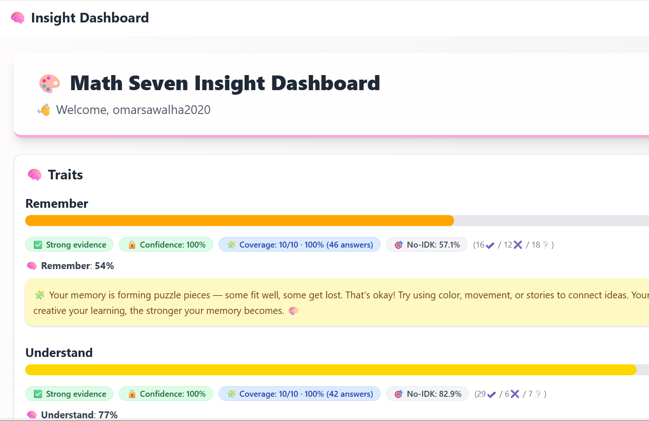The height and width of the screenshot is (421, 649).
Task: Click the yellow memory tip message box
Action: click(x=337, y=302)
